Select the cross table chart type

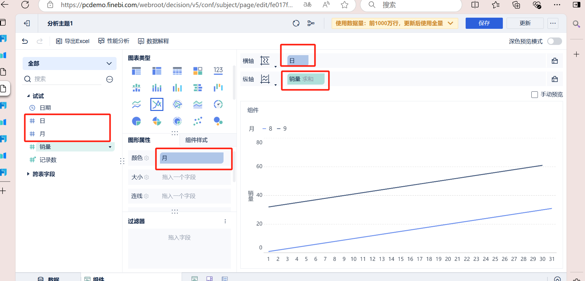[157, 71]
